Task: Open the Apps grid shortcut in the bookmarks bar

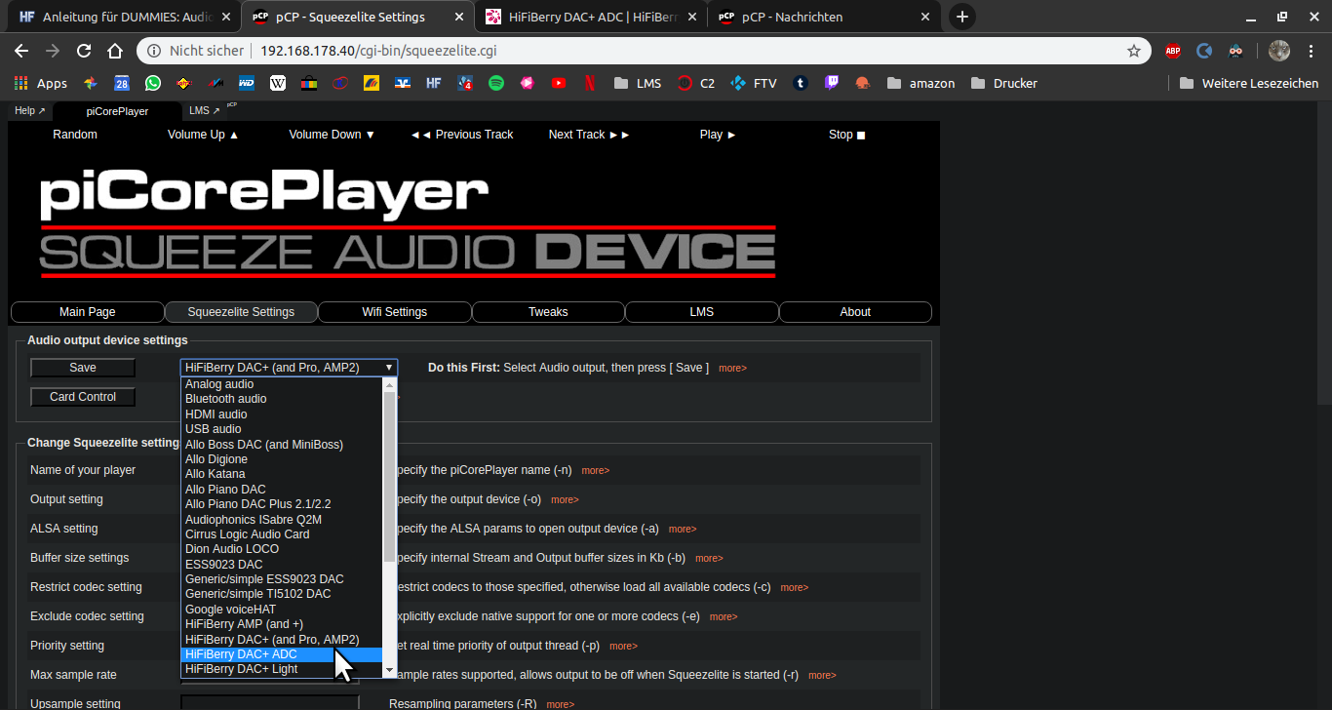Action: pos(41,83)
